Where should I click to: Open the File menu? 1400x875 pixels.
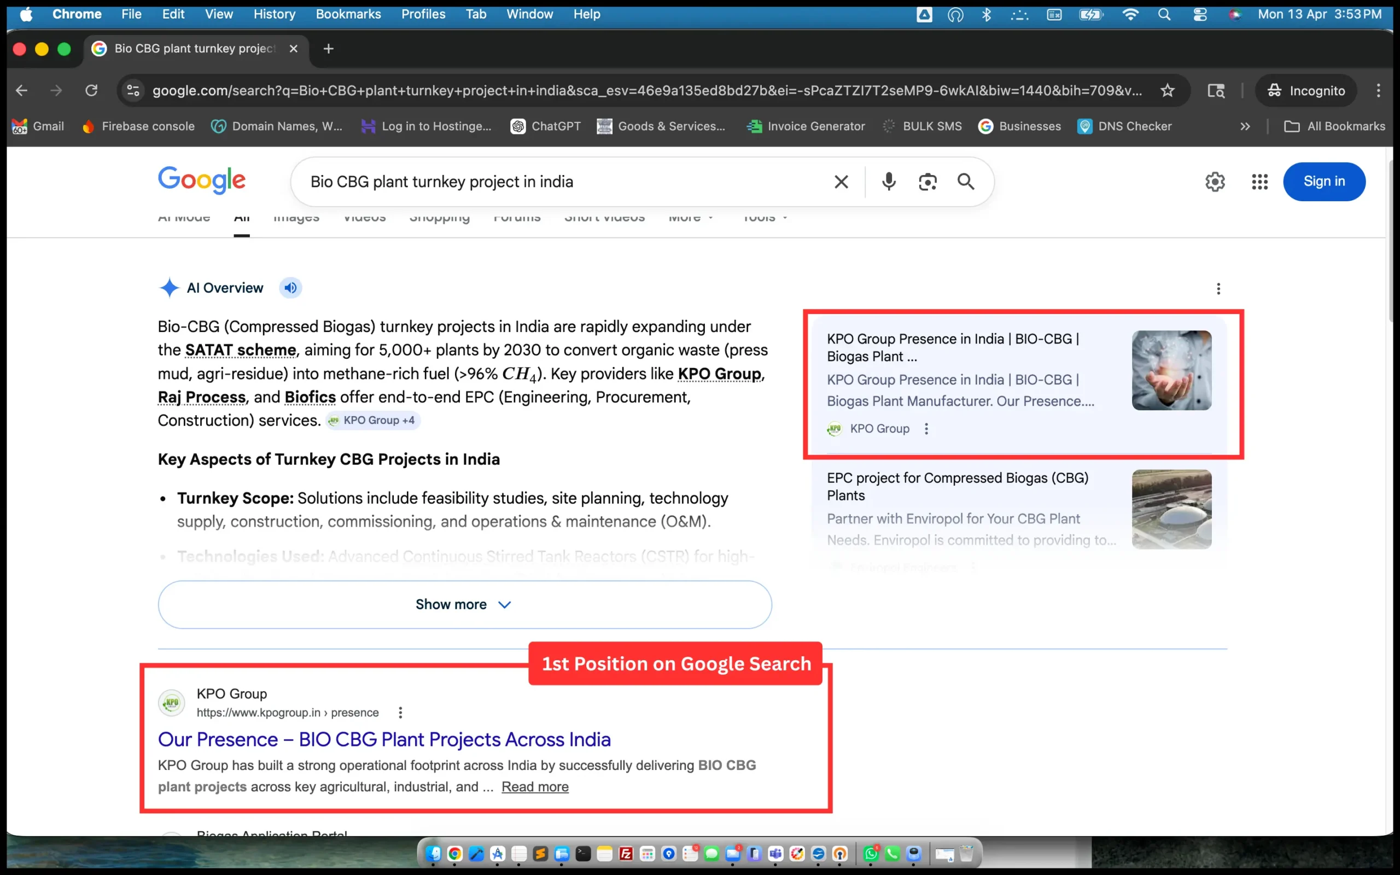131,14
